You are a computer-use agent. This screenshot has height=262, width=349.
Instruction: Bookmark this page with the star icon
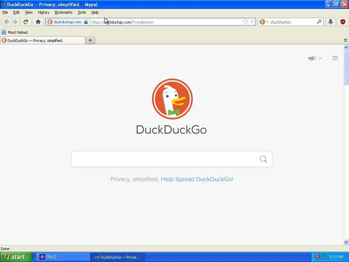pos(245,22)
